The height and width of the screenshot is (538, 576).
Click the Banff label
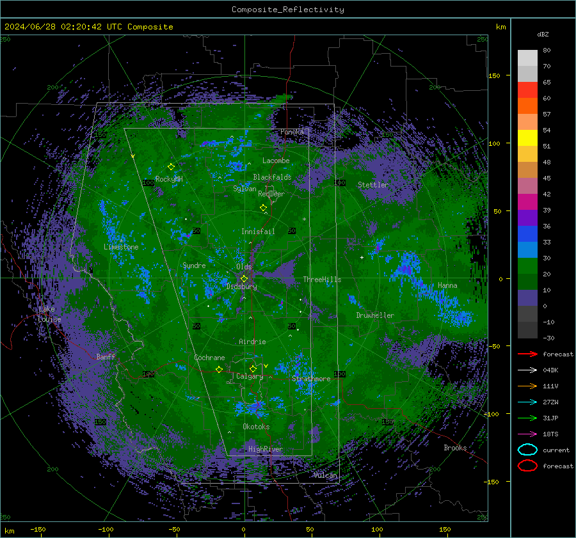(x=106, y=356)
